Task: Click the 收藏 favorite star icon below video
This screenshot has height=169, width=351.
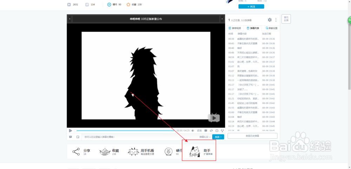Action: [105, 152]
